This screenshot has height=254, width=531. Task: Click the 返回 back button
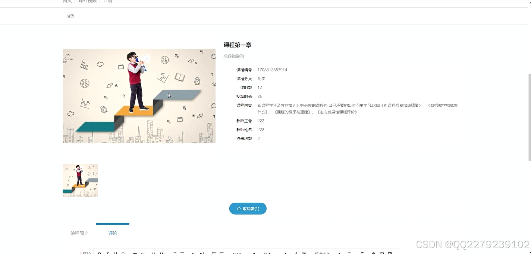pyautogui.click(x=70, y=16)
